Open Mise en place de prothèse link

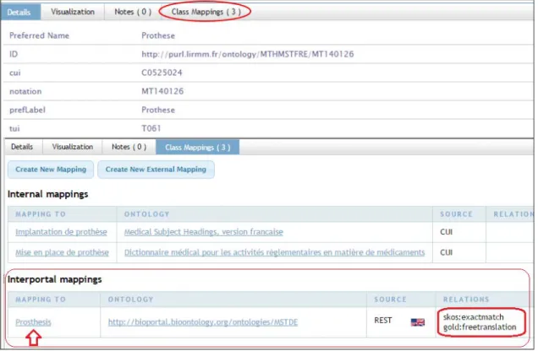(x=62, y=252)
